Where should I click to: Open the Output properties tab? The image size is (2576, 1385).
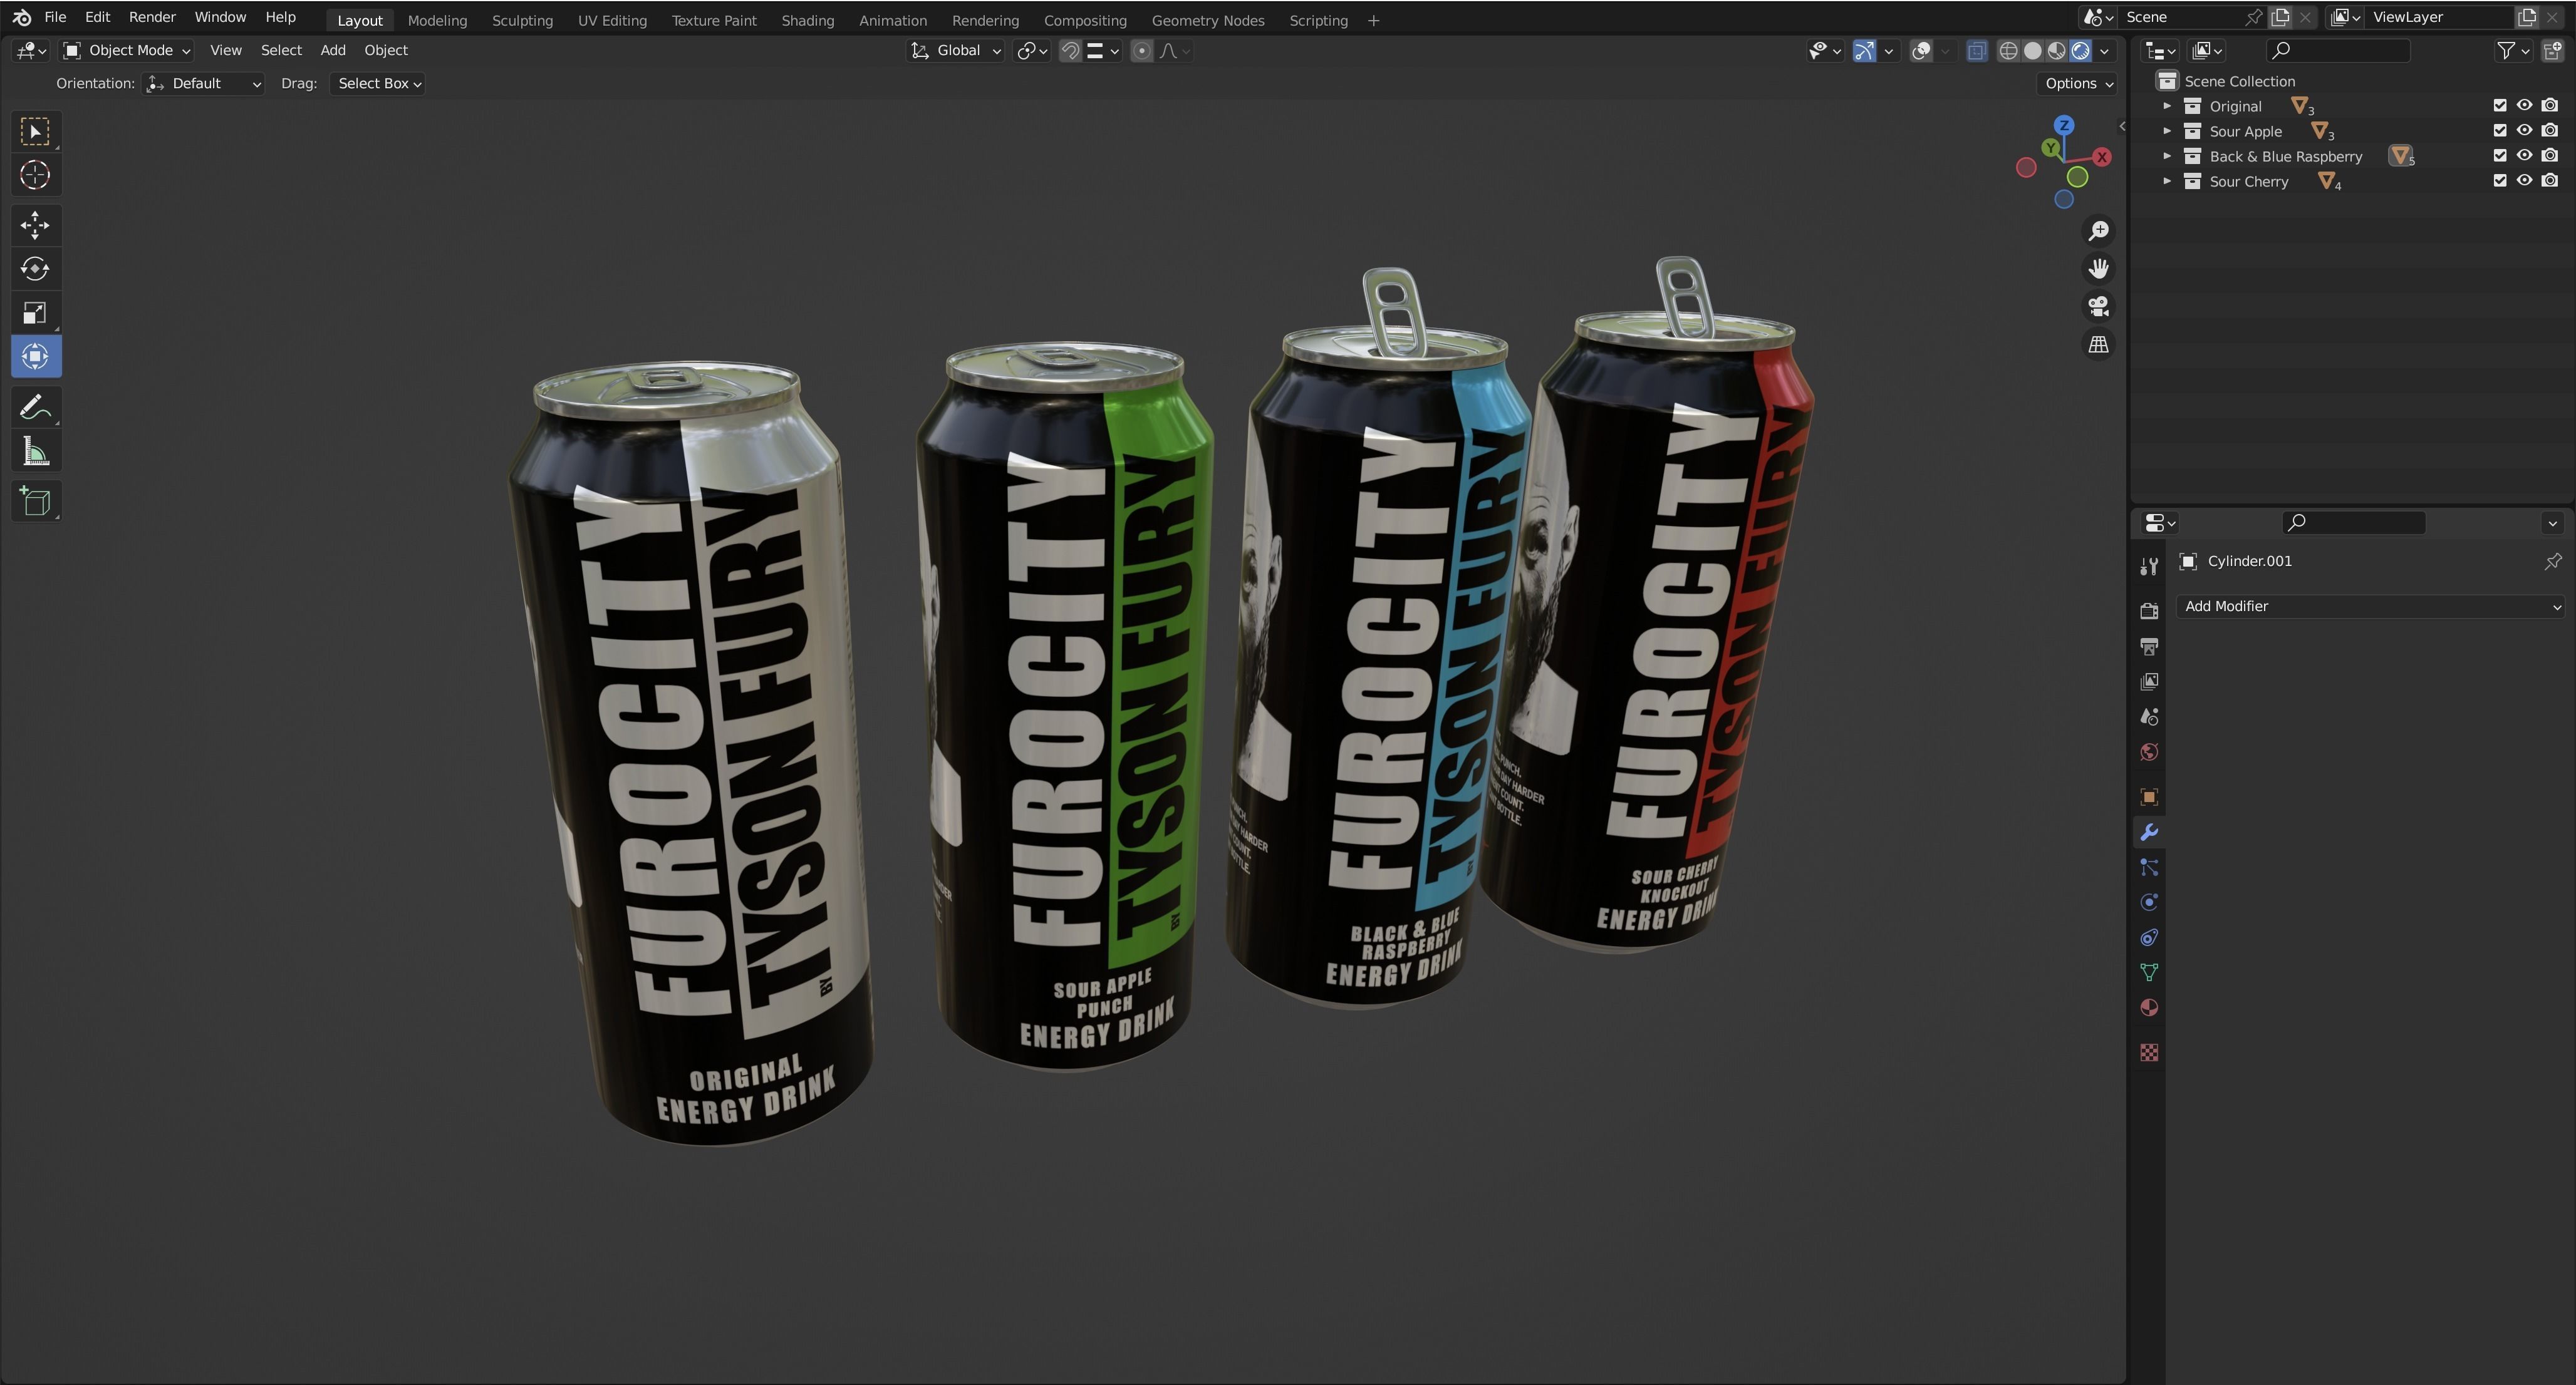2149,647
